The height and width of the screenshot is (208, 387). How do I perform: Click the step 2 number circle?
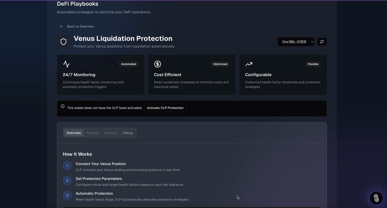(67, 181)
